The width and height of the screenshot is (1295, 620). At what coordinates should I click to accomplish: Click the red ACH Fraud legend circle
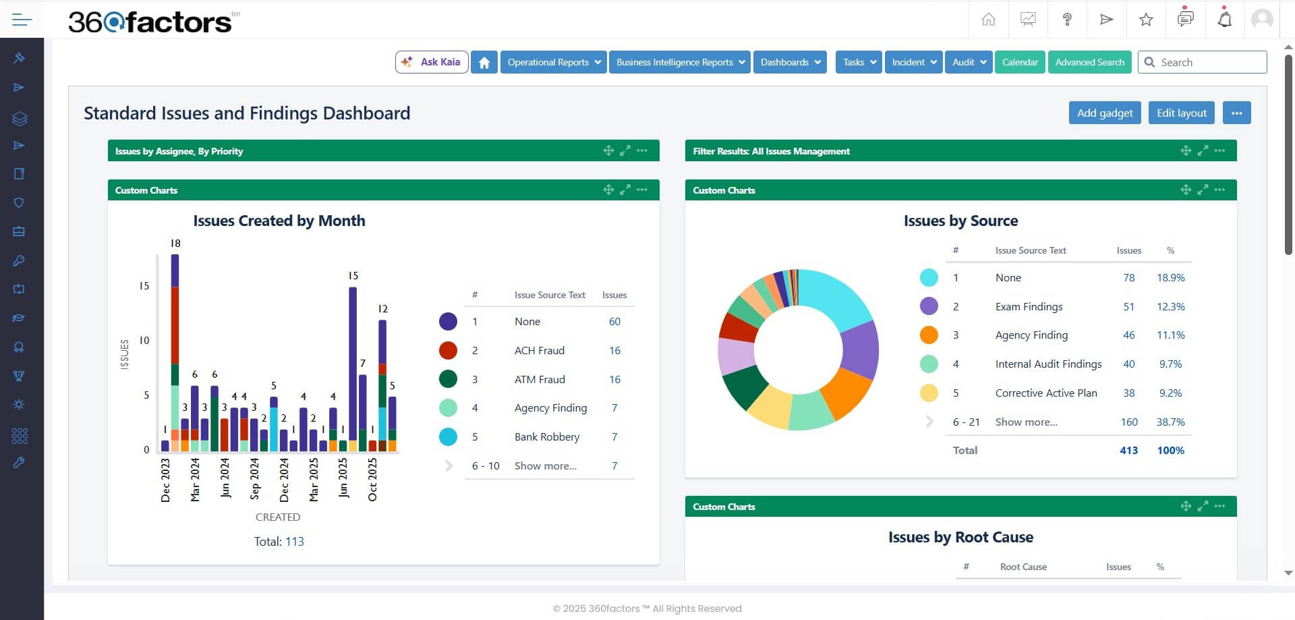coord(449,350)
